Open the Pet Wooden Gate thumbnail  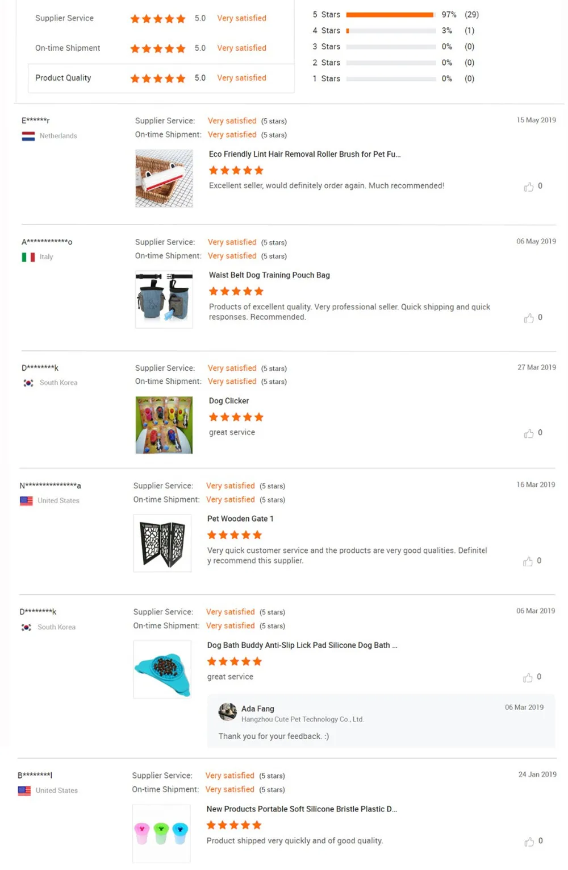[162, 543]
